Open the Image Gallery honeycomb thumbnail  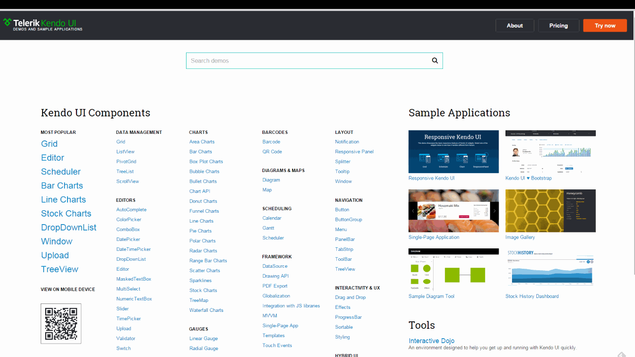[x=550, y=210]
